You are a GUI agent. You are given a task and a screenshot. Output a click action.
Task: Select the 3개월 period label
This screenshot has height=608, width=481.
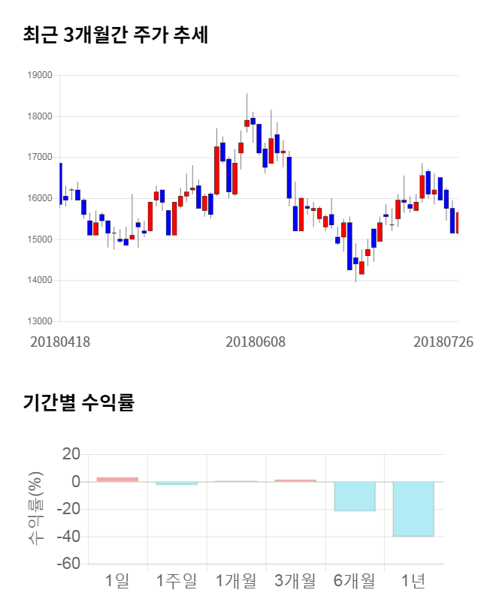pos(295,580)
